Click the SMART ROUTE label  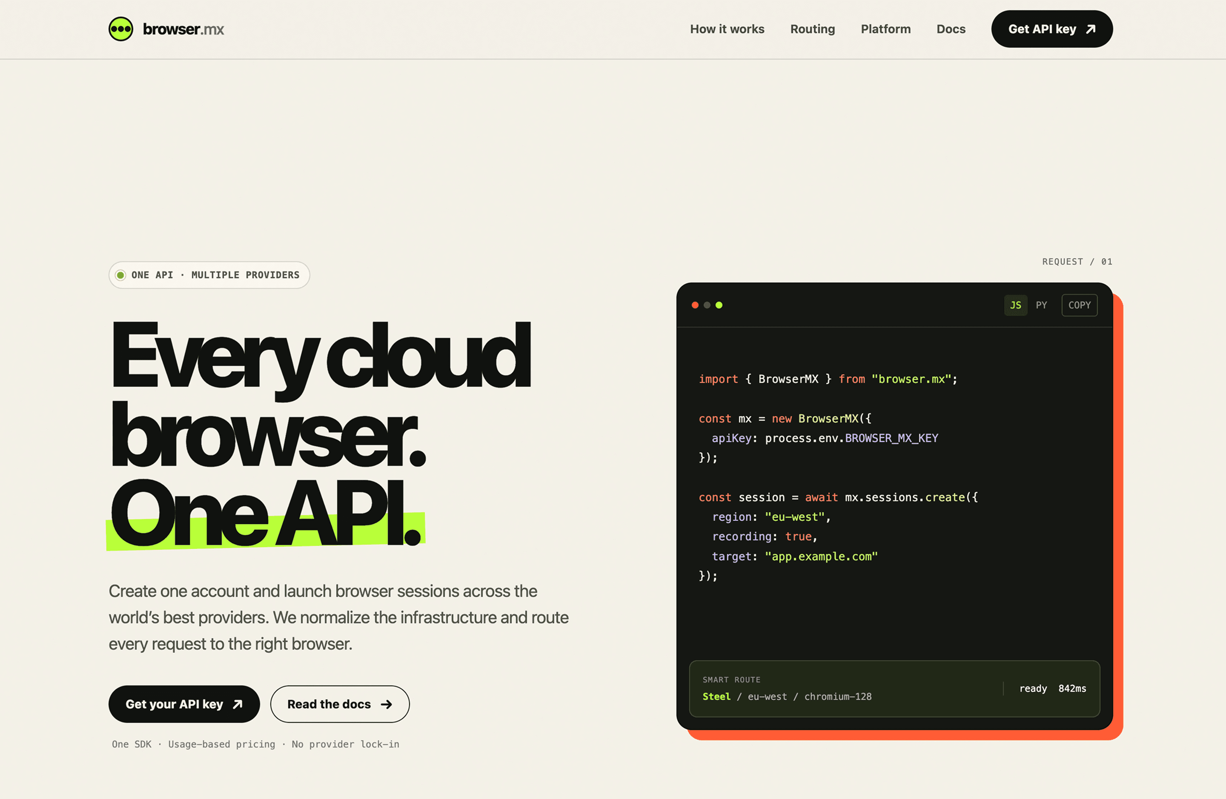coord(731,679)
